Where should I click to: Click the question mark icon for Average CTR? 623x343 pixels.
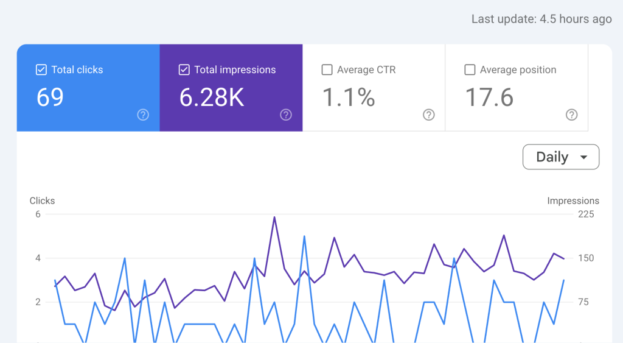429,115
